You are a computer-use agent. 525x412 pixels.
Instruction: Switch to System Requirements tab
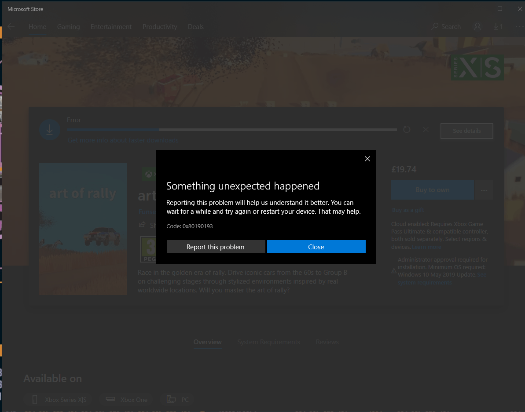click(x=268, y=342)
